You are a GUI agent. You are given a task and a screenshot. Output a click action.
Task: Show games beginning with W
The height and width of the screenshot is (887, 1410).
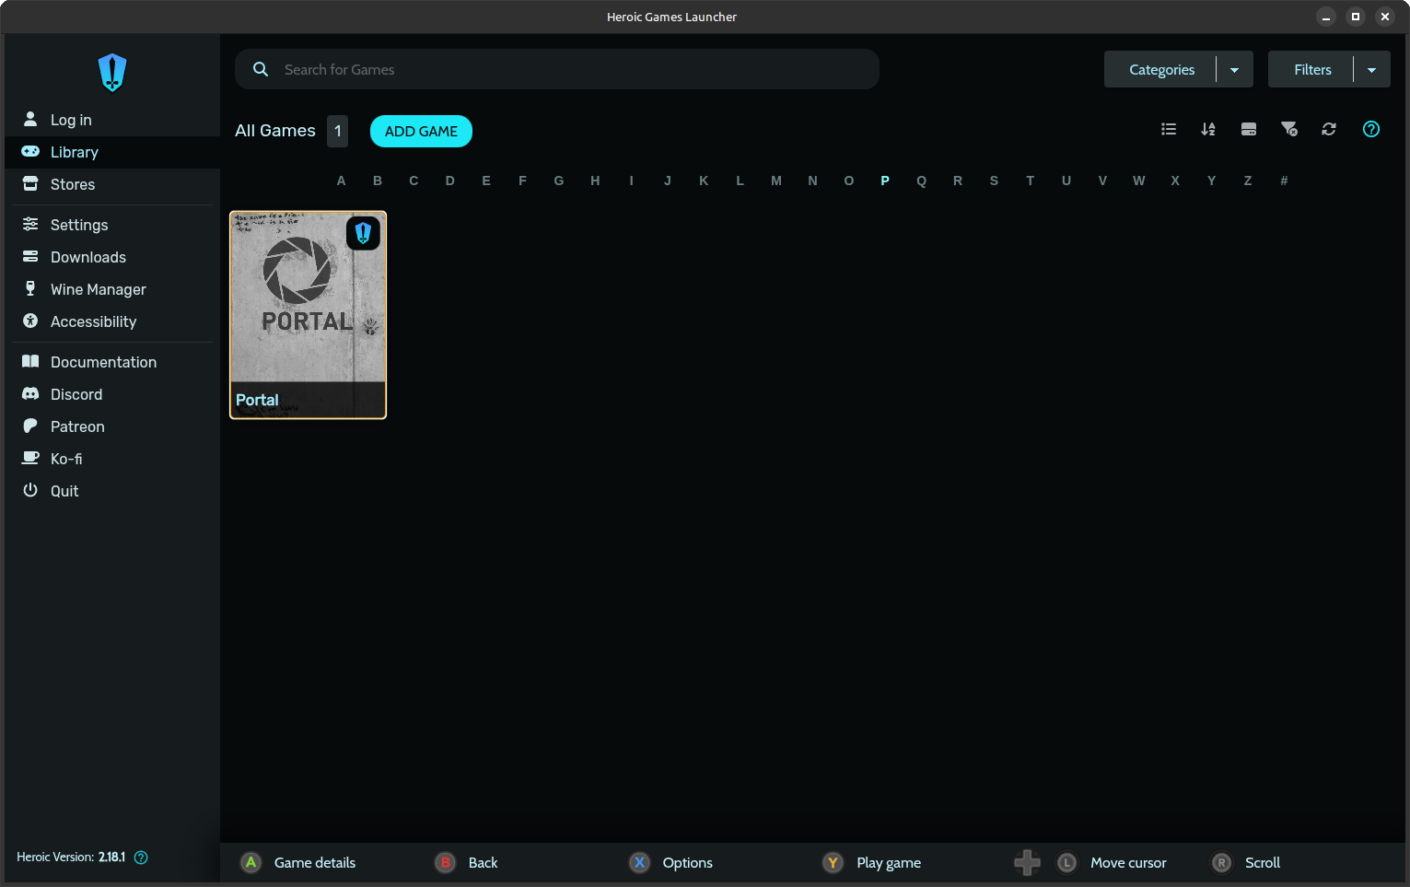(x=1139, y=181)
